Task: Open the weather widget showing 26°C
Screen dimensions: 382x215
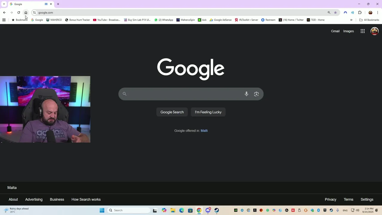Action: pyautogui.click(x=16, y=210)
